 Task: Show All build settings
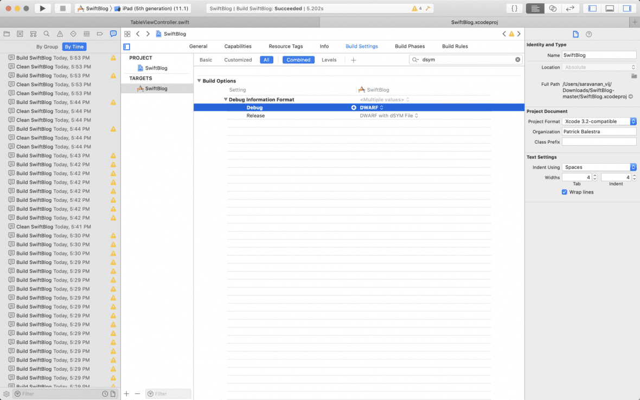(x=266, y=60)
